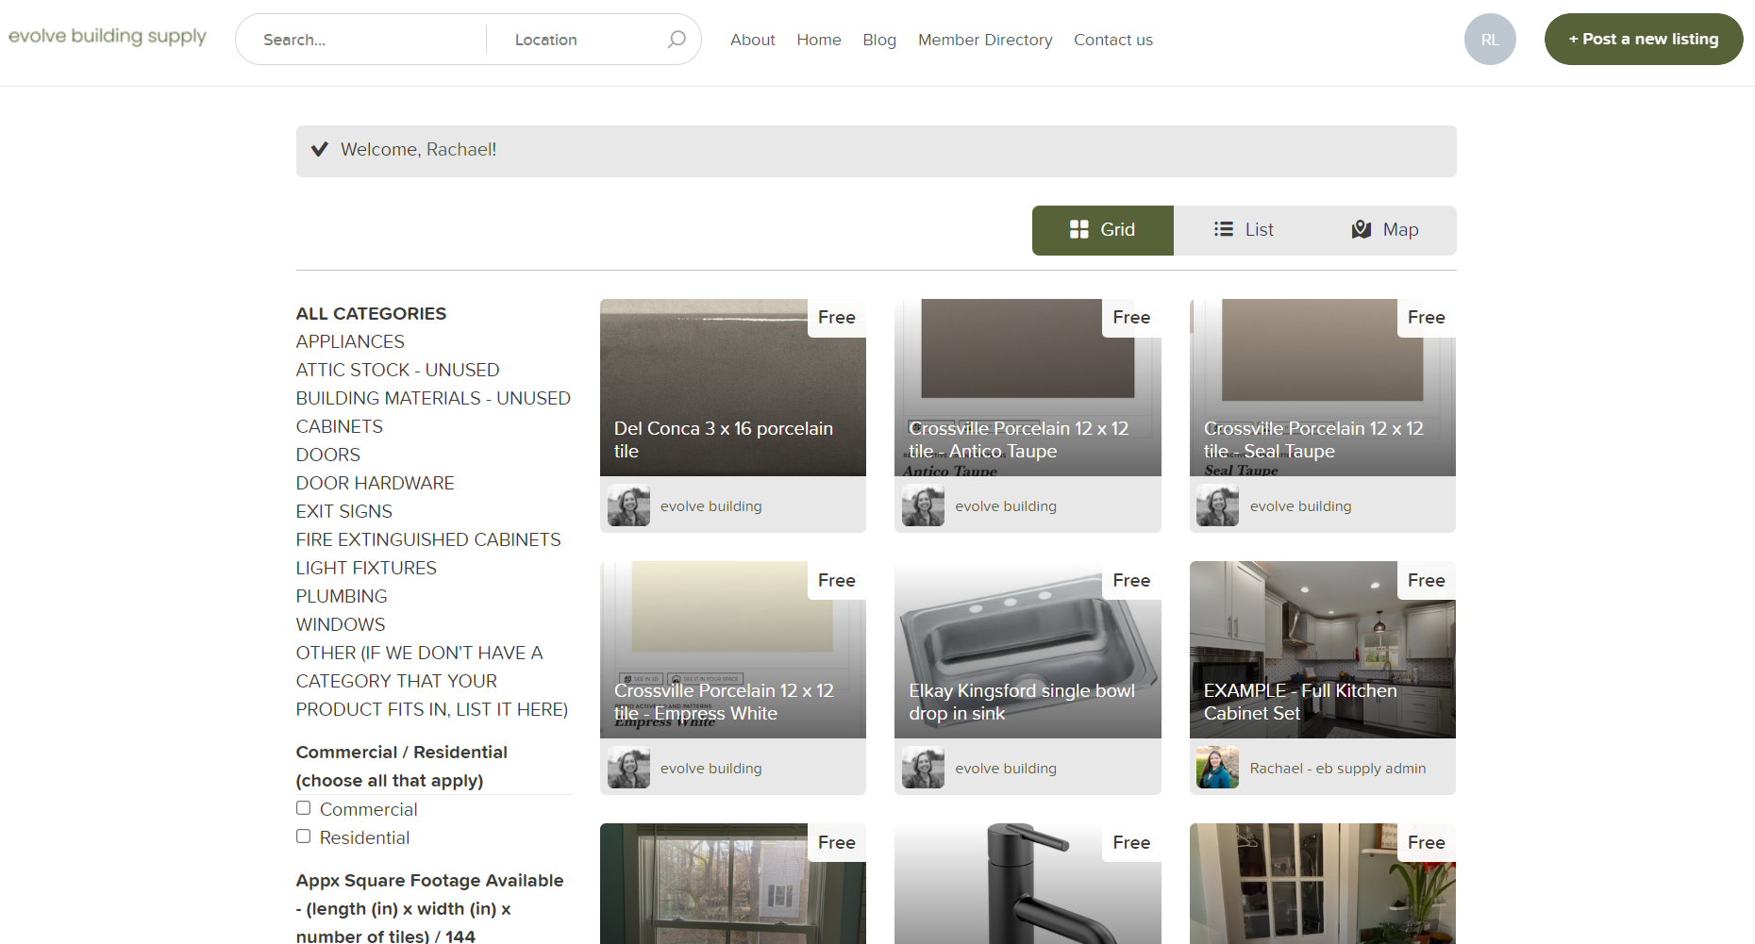Screen dimensions: 1755x944
Task: Click Rachael's avatar on the kitchen cabinet listing
Action: click(x=1216, y=768)
